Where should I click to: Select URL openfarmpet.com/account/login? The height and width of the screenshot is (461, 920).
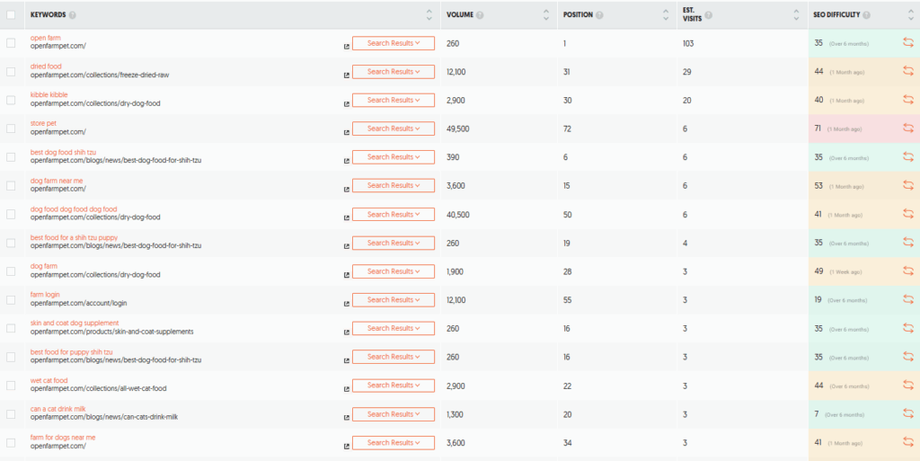pyautogui.click(x=79, y=303)
